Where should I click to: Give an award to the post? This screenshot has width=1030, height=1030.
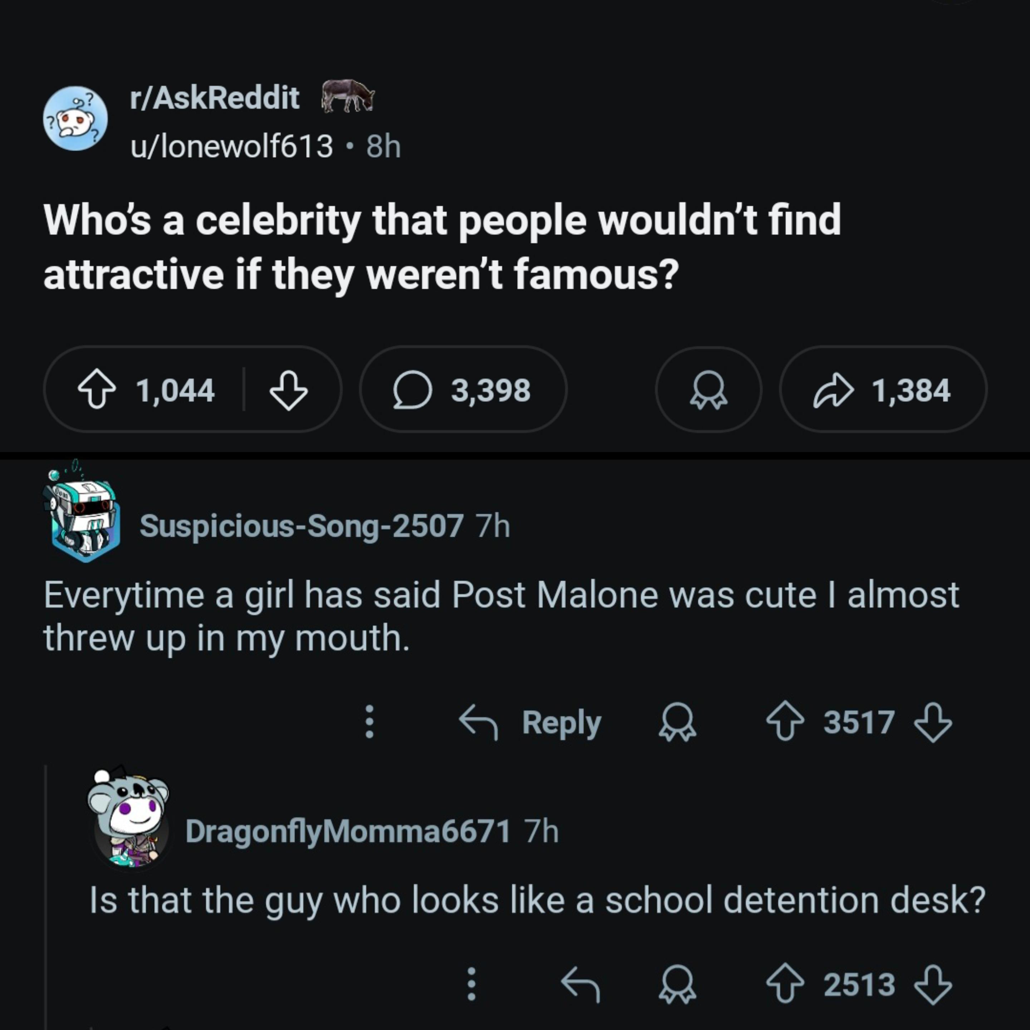pos(708,390)
